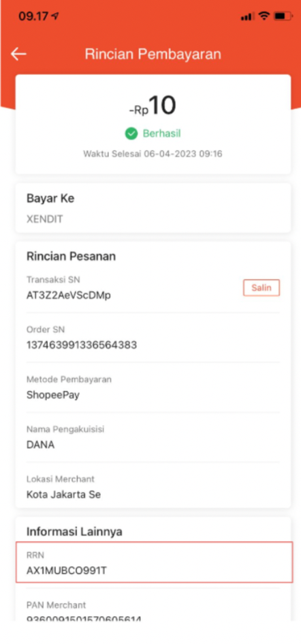The image size is (301, 644).
Task: Select the Order SN number
Action: (x=82, y=345)
